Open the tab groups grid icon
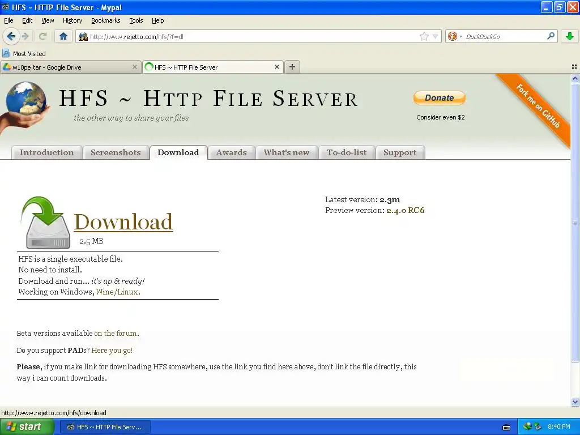 [574, 67]
